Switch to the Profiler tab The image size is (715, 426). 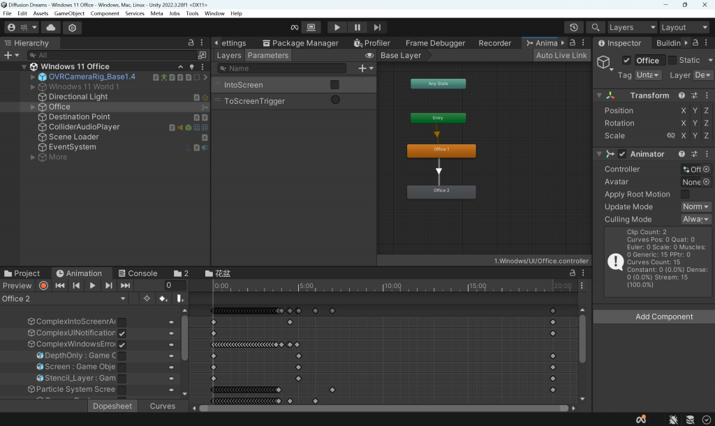[x=371, y=43]
